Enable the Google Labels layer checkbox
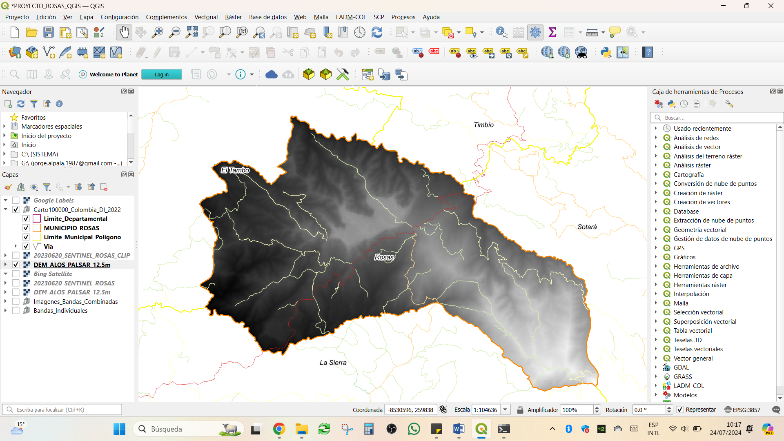The image size is (784, 441). pyautogui.click(x=16, y=200)
